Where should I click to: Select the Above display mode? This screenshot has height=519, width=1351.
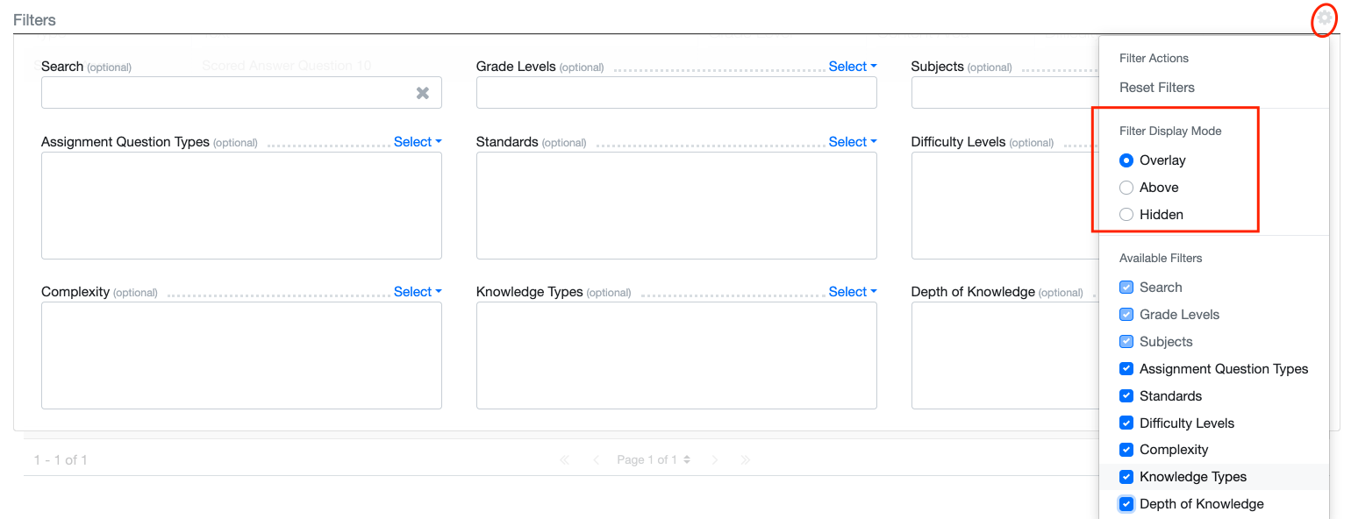[x=1126, y=188]
